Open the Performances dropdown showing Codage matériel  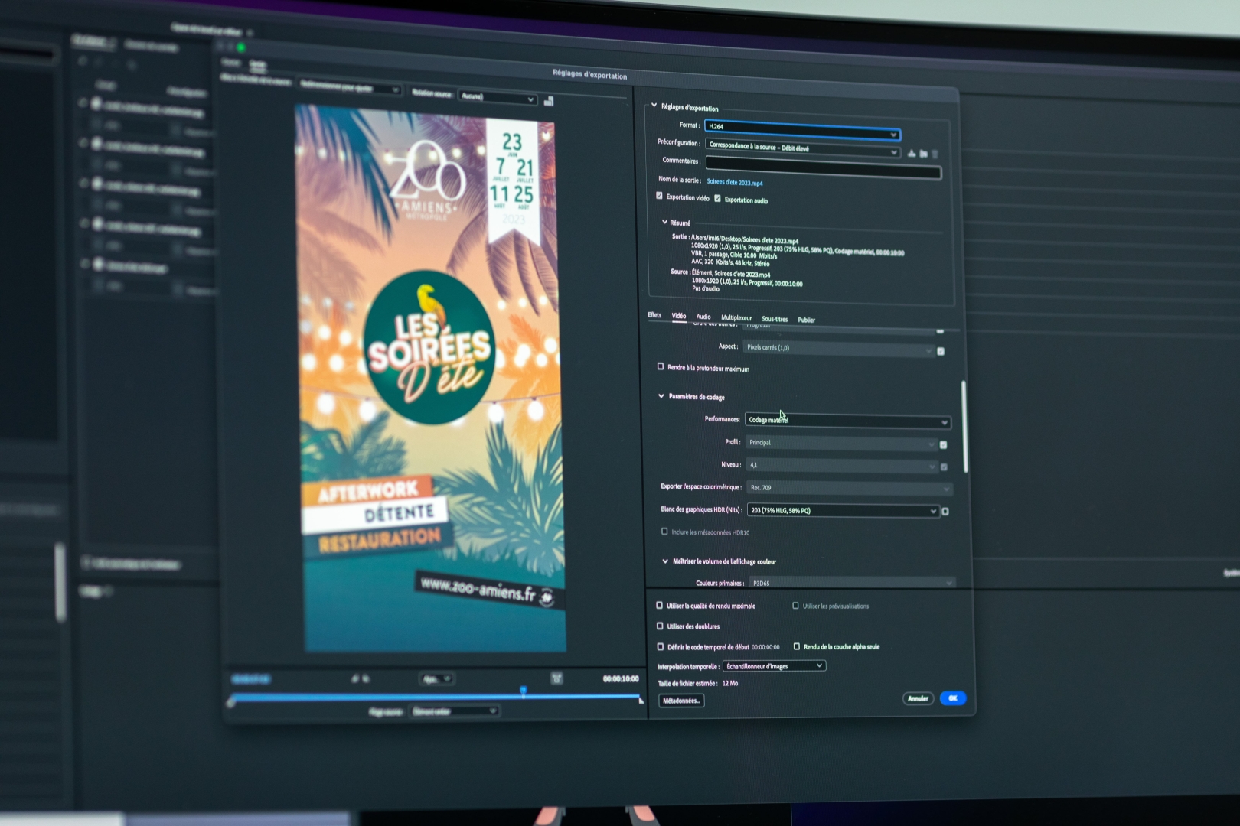click(848, 421)
